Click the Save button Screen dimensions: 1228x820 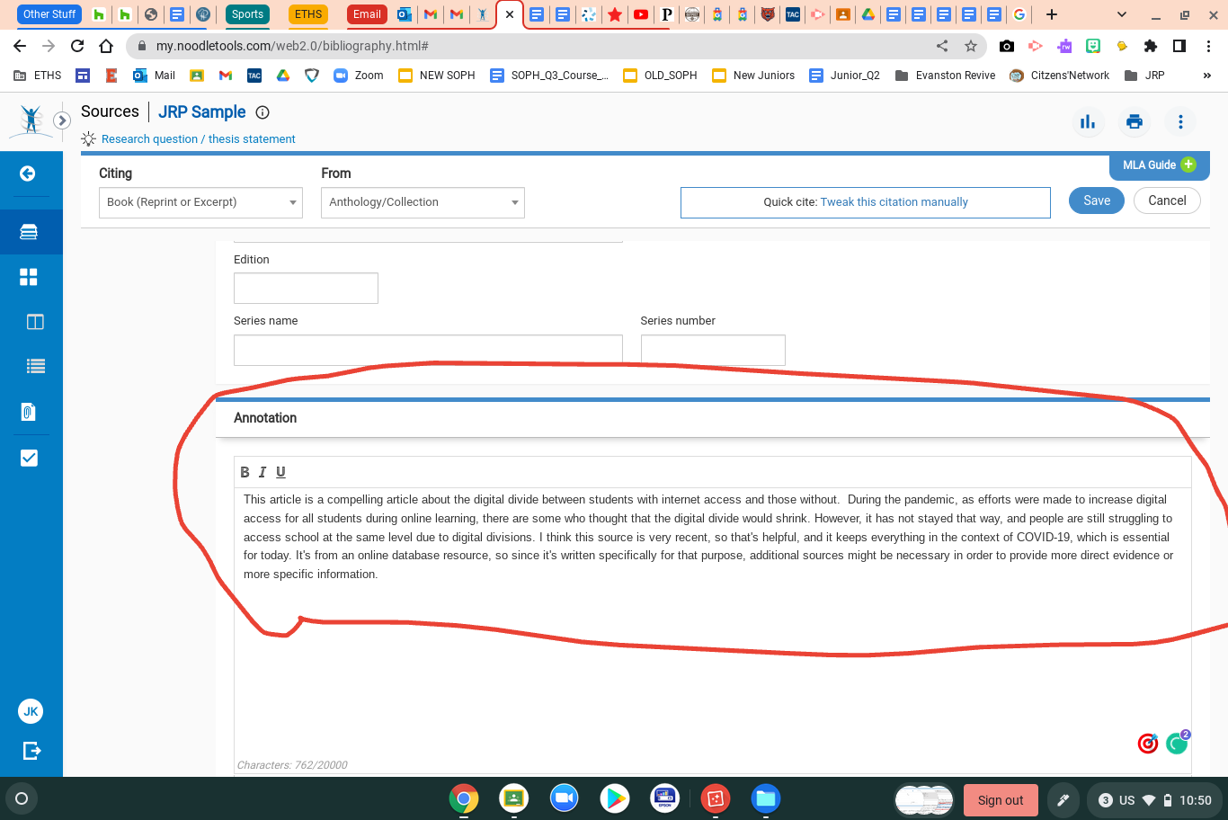pyautogui.click(x=1097, y=201)
